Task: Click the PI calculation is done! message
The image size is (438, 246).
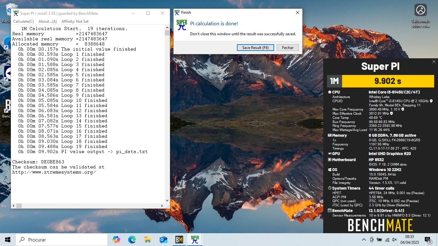Action: pos(214,24)
